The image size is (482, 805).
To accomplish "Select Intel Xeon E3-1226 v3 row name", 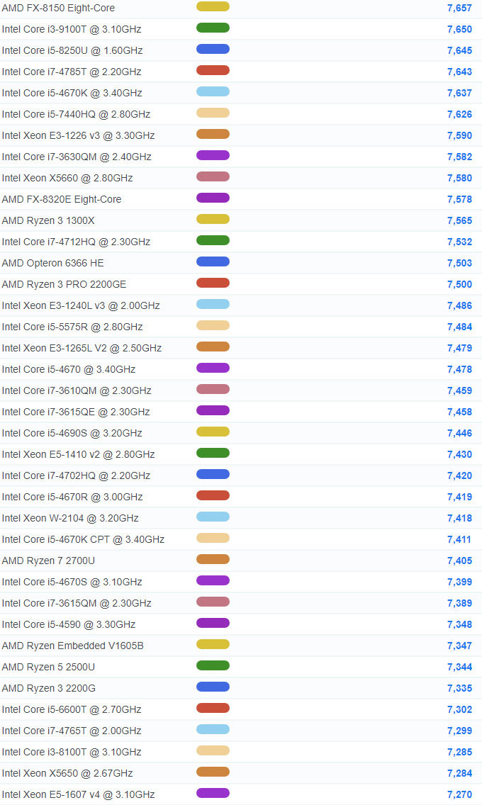I will click(x=78, y=135).
